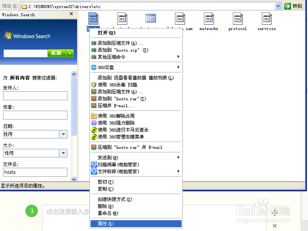308x231 pixels.
Task: Choose WinRAR Add to archive entry
Action: 136,92
